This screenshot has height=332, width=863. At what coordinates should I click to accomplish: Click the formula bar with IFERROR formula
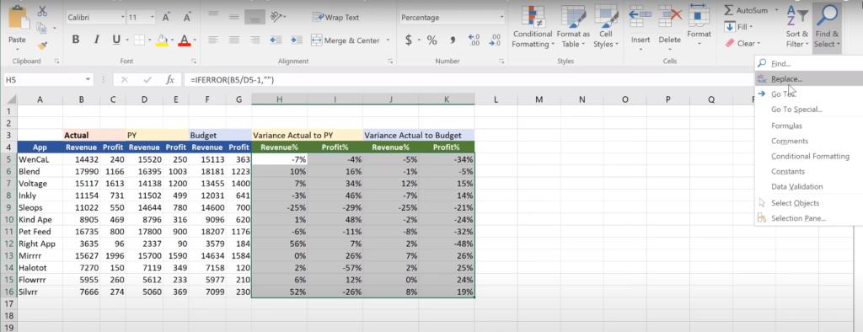pos(523,80)
